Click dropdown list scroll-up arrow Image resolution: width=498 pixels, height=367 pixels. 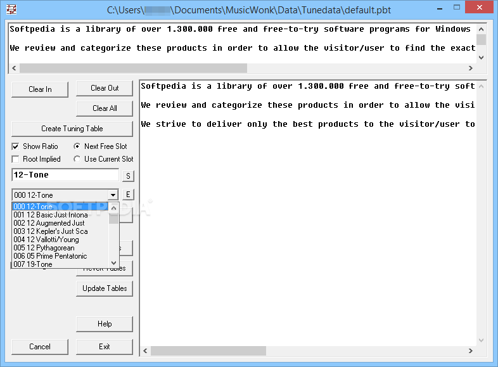click(113, 208)
